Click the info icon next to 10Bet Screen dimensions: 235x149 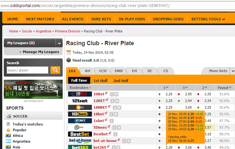(x=112, y=94)
